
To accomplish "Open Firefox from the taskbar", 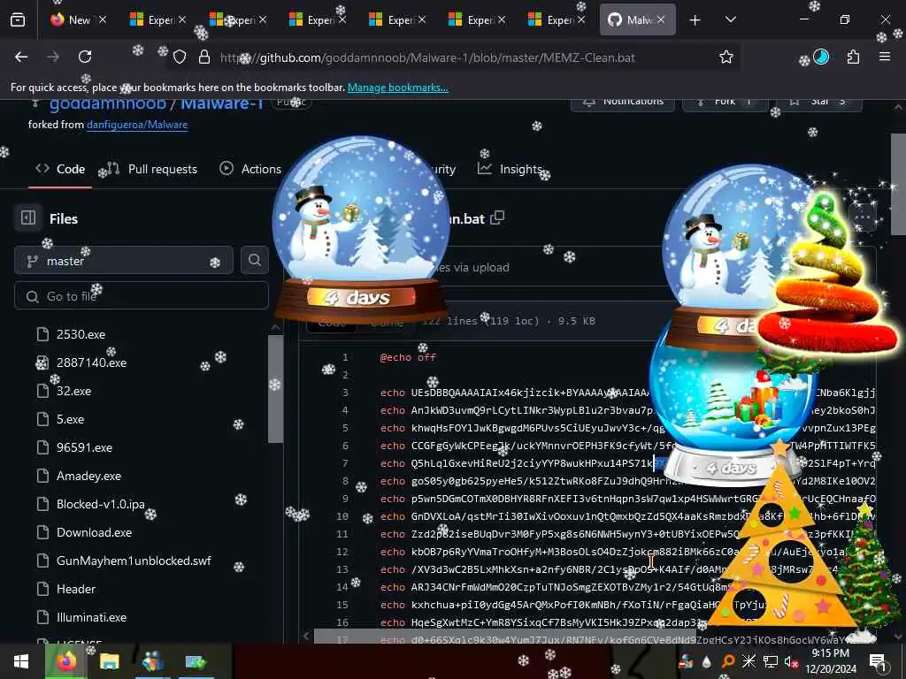I will [x=65, y=661].
